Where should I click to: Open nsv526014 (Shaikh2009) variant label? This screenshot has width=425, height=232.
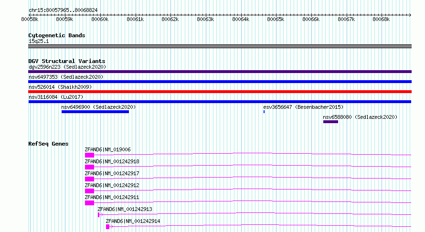coord(60,87)
